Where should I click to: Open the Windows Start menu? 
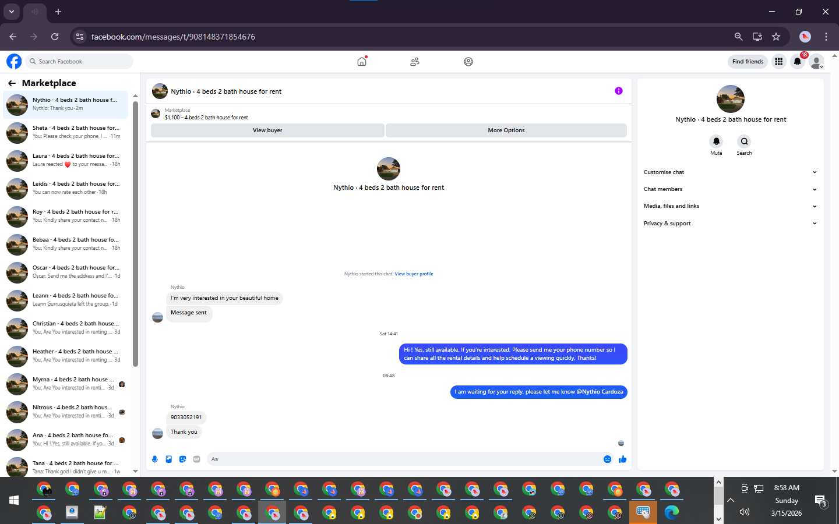[14, 500]
